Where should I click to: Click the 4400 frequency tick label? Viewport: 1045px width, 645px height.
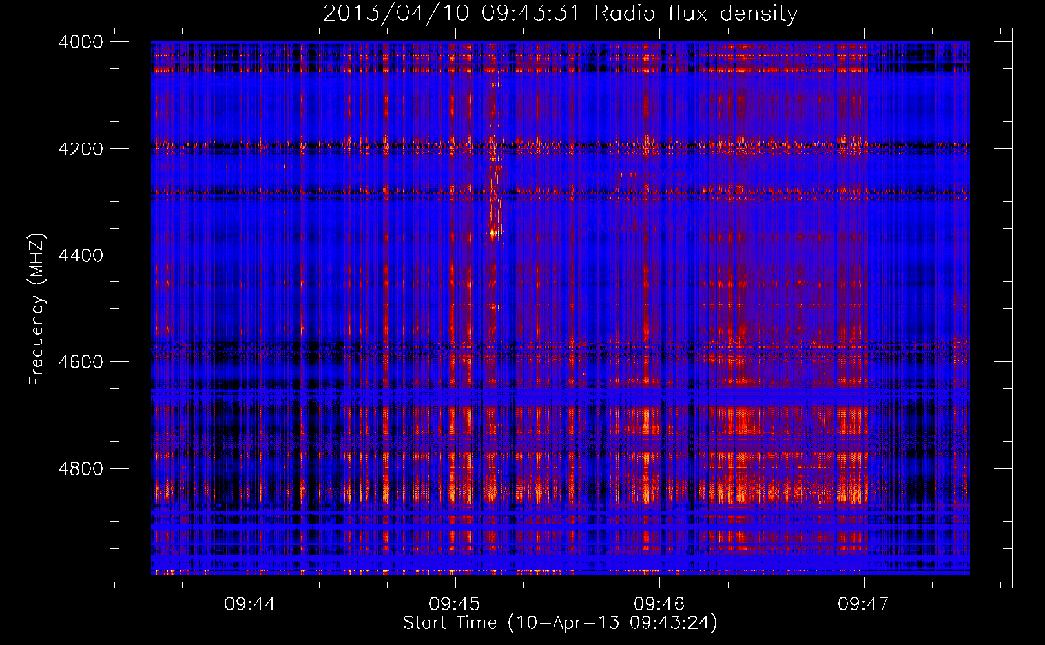81,255
